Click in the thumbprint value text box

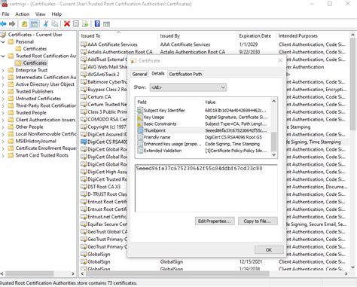point(206,188)
